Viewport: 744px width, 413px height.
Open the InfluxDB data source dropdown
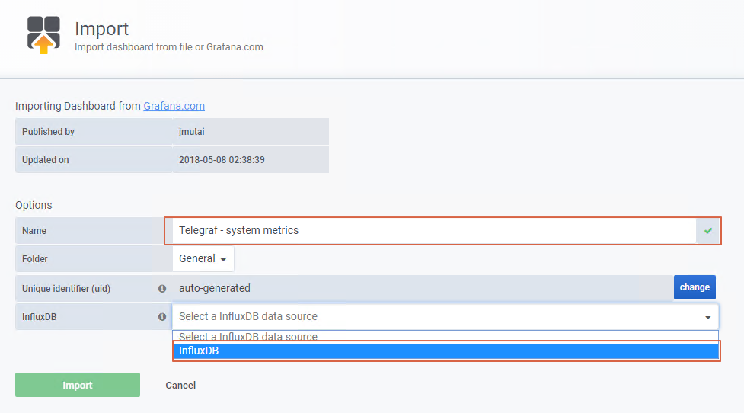[x=445, y=317]
